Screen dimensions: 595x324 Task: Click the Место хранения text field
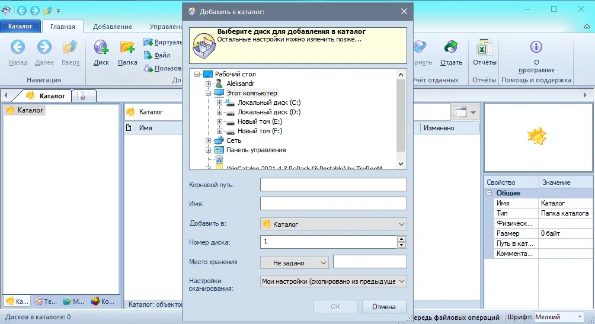tap(370, 262)
